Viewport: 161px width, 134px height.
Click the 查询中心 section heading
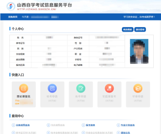coord(18,116)
